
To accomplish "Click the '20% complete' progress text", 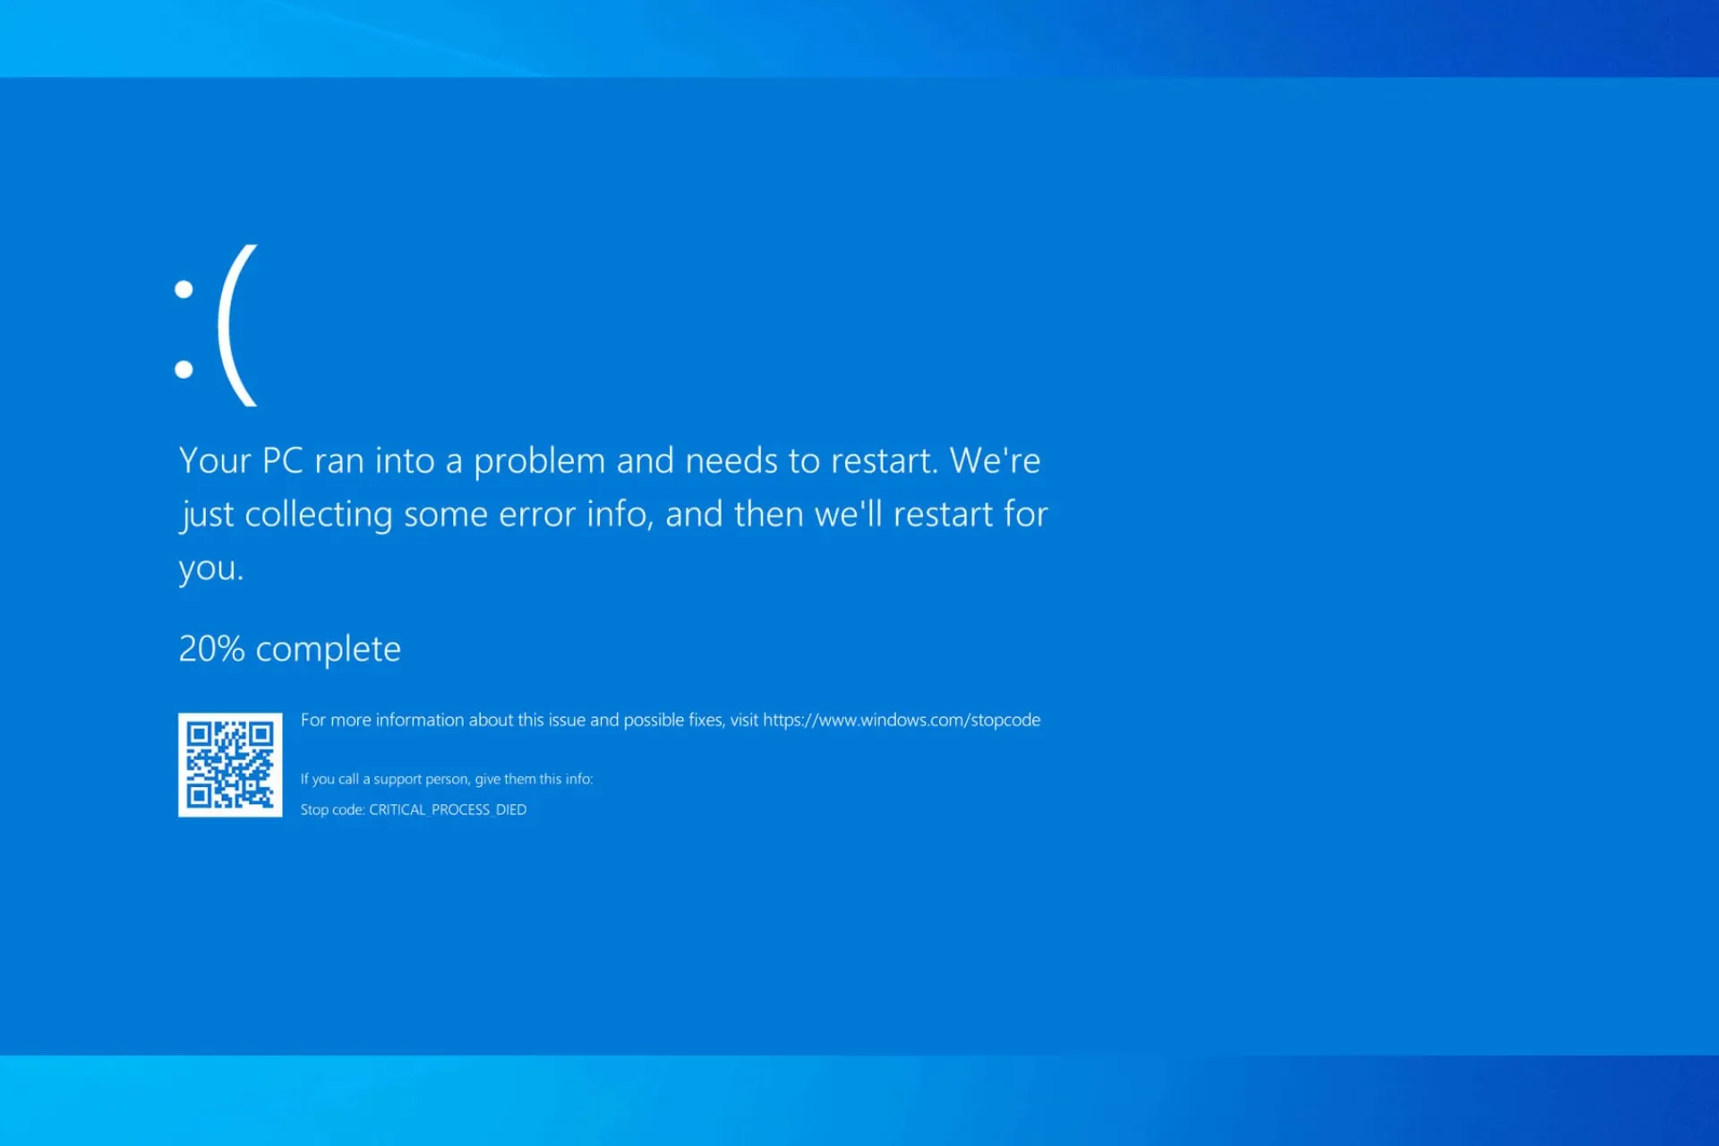I will [x=289, y=649].
